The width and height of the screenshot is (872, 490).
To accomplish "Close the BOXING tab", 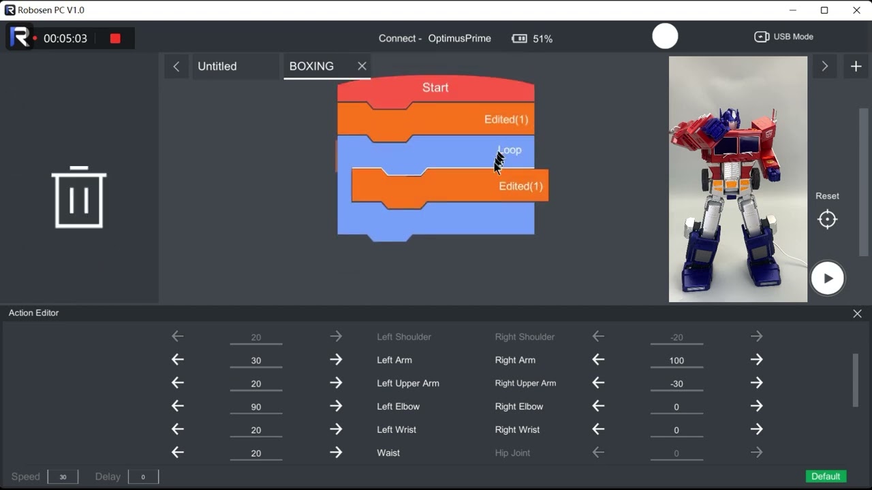I will (x=362, y=66).
